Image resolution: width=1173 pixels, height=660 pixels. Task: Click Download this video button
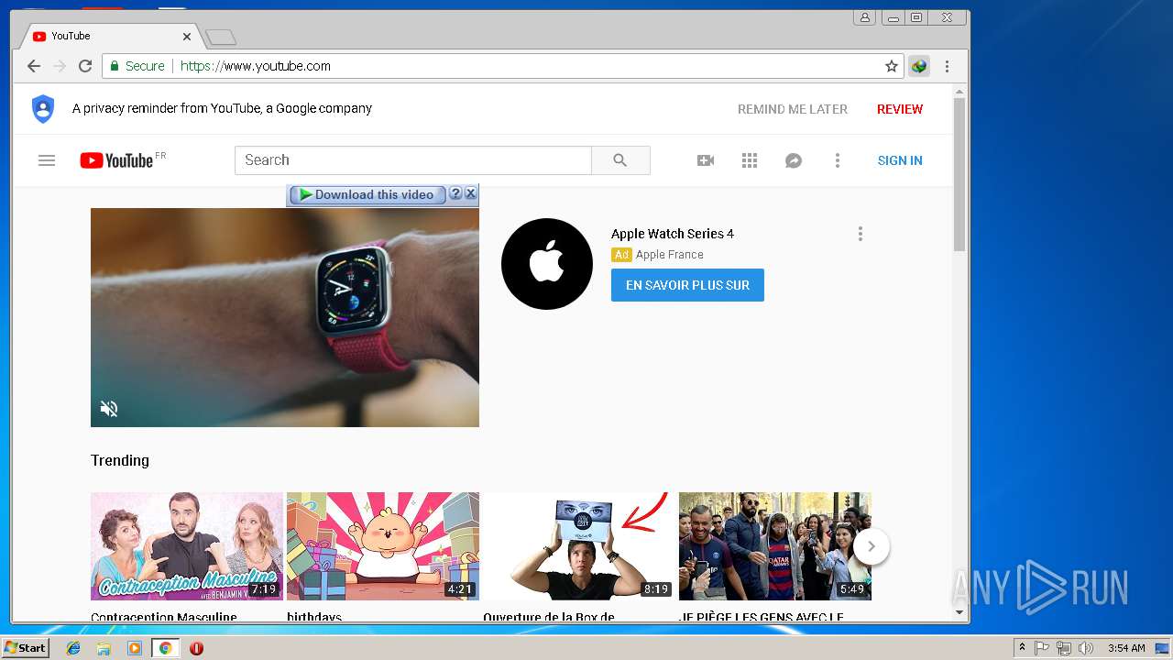[x=367, y=194]
